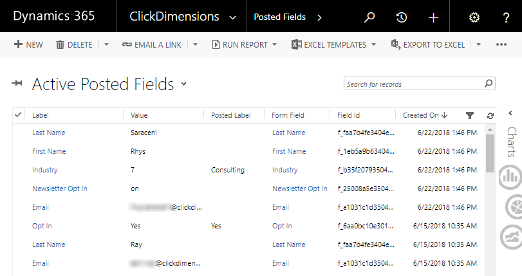Create a new record with NEW
The image size is (522, 276).
(28, 44)
